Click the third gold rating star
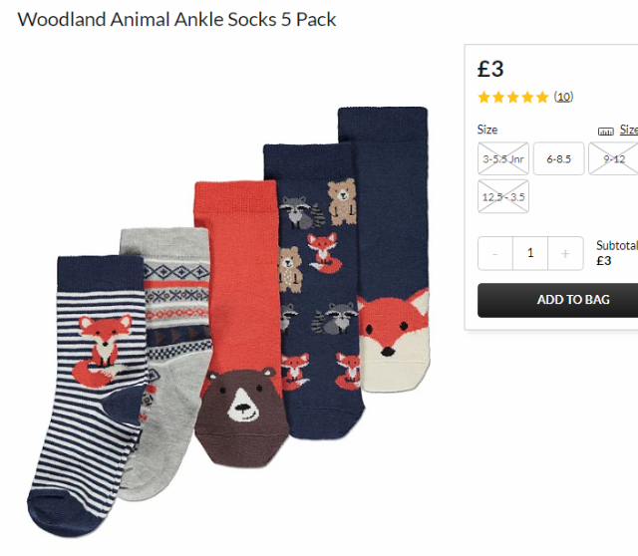This screenshot has height=556, width=638. point(513,98)
